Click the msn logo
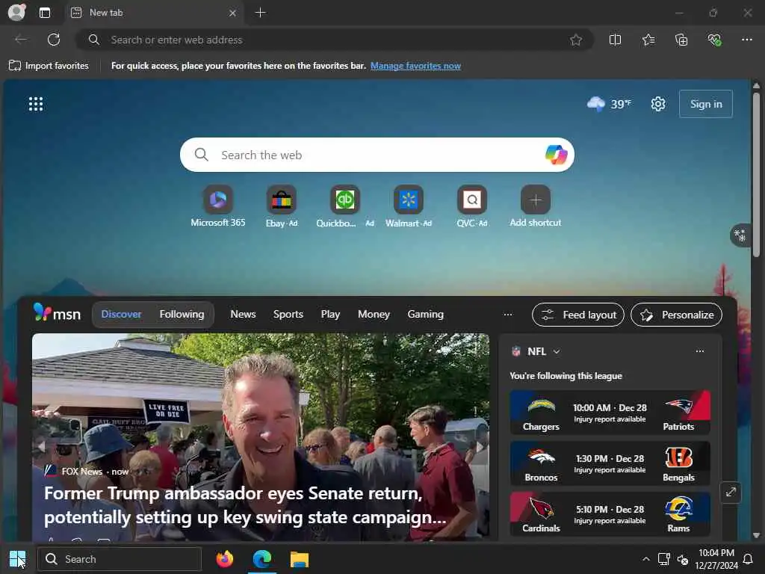The image size is (765, 574). 57,313
